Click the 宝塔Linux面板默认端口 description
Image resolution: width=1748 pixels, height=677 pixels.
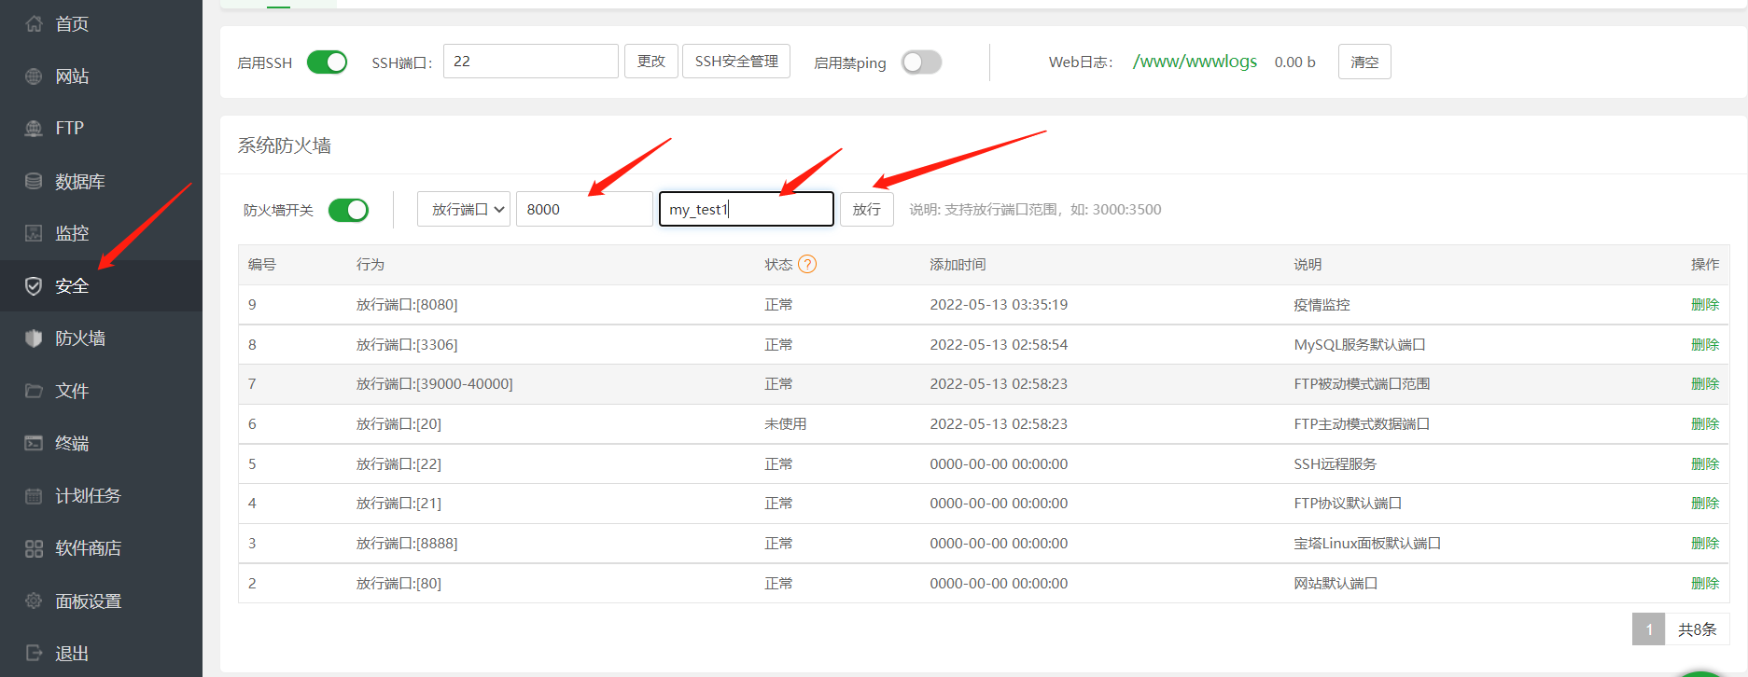(1367, 543)
